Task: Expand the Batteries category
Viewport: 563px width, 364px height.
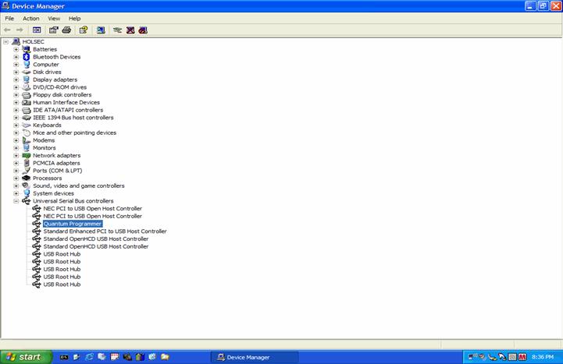Action: pyautogui.click(x=16, y=49)
